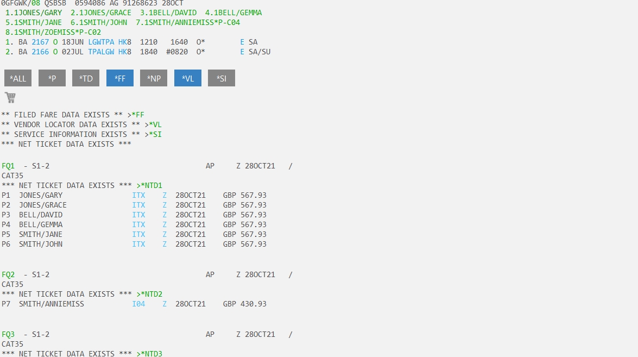The image size is (638, 357).
Task: Open the shopping cart icon
Action: [10, 97]
